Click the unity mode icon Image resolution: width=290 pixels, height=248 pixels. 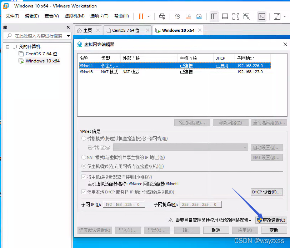pos(246,16)
